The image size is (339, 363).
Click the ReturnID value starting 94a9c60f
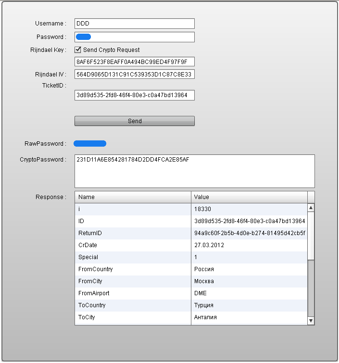(x=250, y=233)
